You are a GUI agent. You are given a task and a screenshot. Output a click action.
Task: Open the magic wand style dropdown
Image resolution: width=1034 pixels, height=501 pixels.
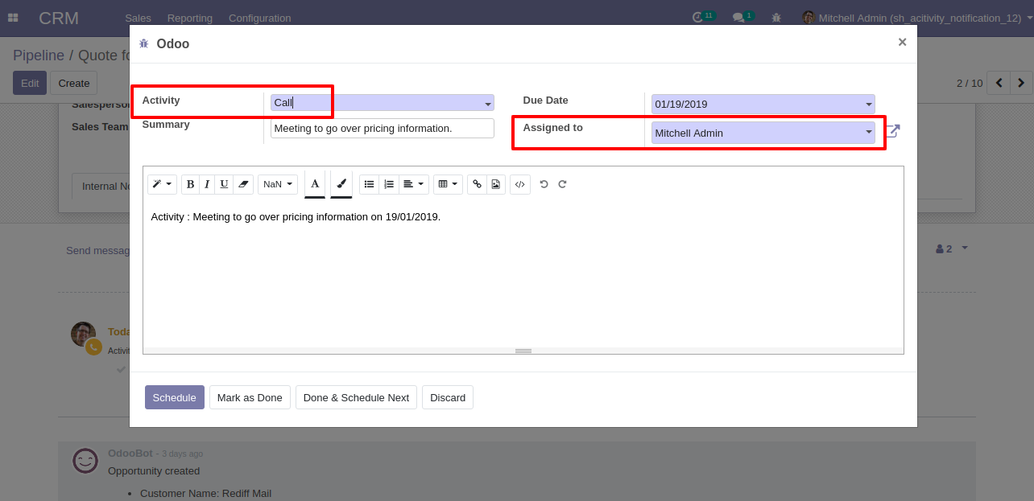162,184
